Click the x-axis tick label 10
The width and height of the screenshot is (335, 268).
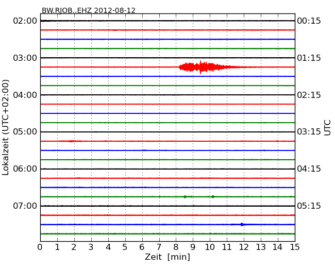210,247
